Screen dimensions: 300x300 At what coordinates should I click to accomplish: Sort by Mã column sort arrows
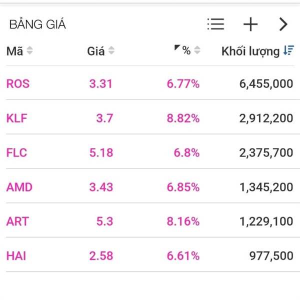pos(29,50)
